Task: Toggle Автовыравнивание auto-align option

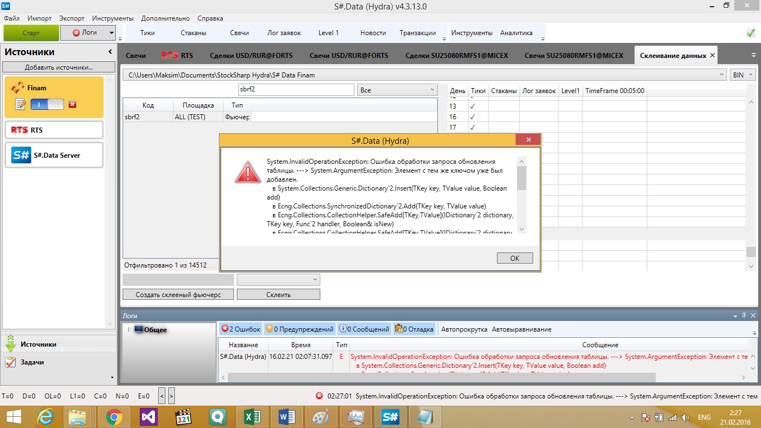Action: tap(521, 329)
